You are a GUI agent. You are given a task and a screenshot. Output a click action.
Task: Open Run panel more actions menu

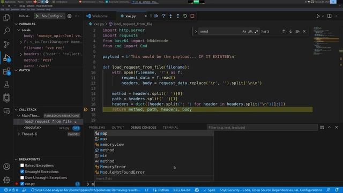pyautogui.click(x=77, y=16)
